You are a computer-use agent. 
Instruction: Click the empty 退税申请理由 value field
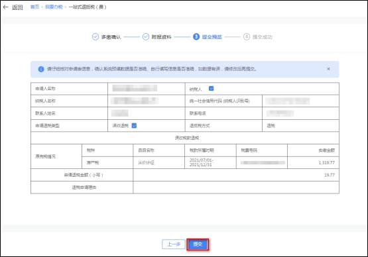tap(236, 187)
